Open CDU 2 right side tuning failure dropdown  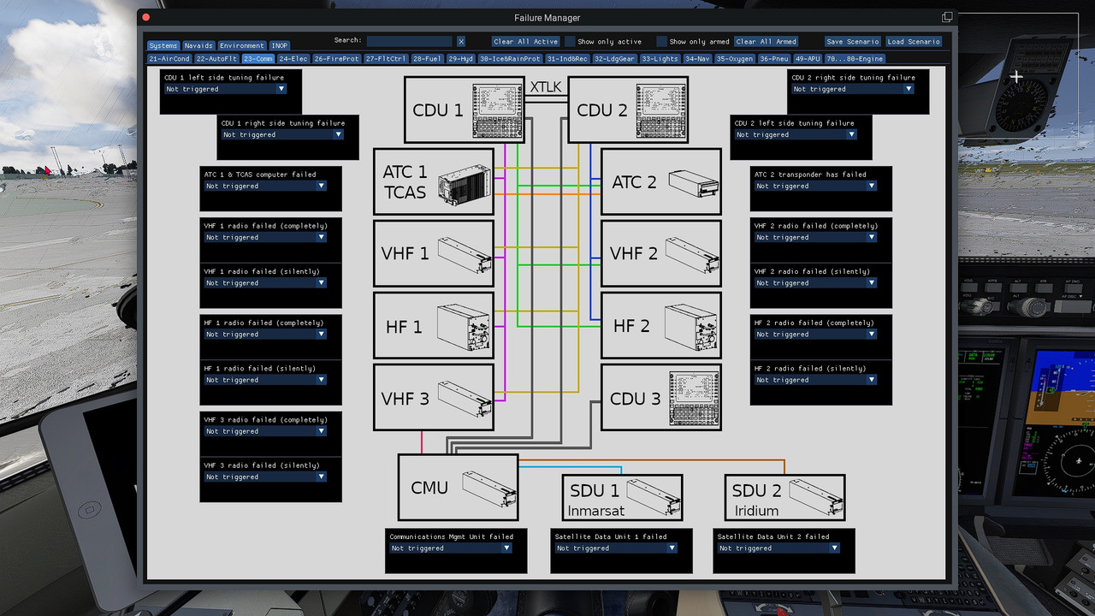(x=852, y=89)
